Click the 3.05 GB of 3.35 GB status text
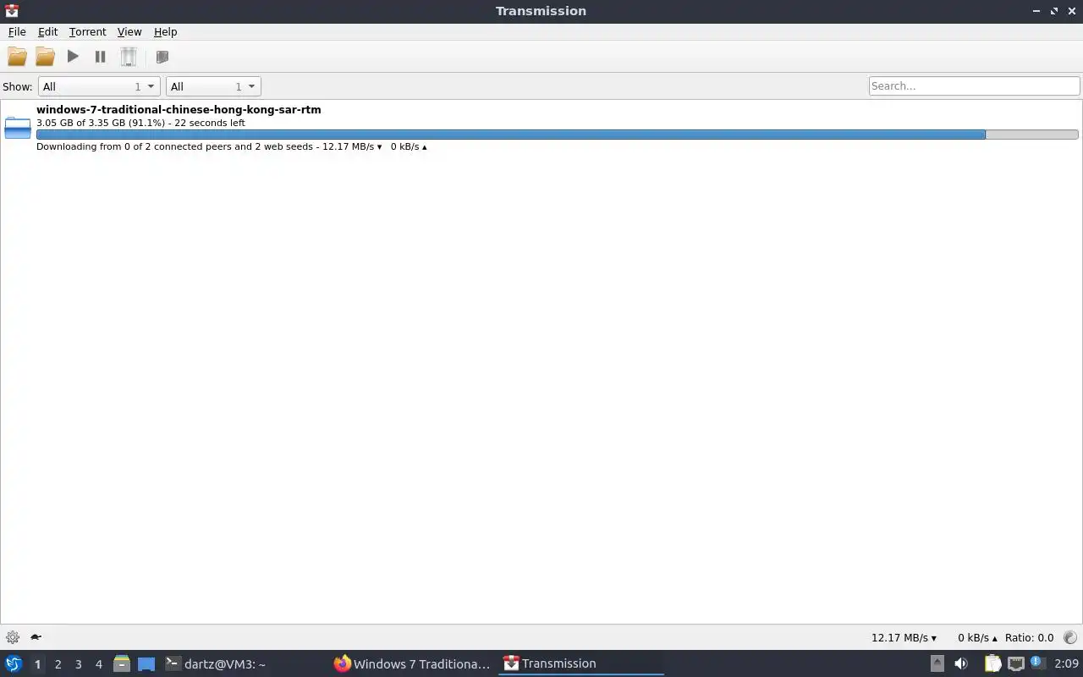 (x=140, y=123)
